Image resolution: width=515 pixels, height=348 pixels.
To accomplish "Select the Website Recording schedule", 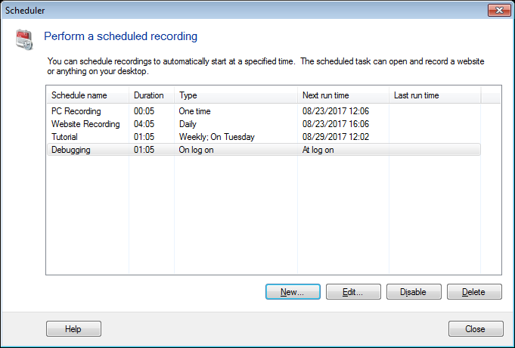I will (x=85, y=124).
